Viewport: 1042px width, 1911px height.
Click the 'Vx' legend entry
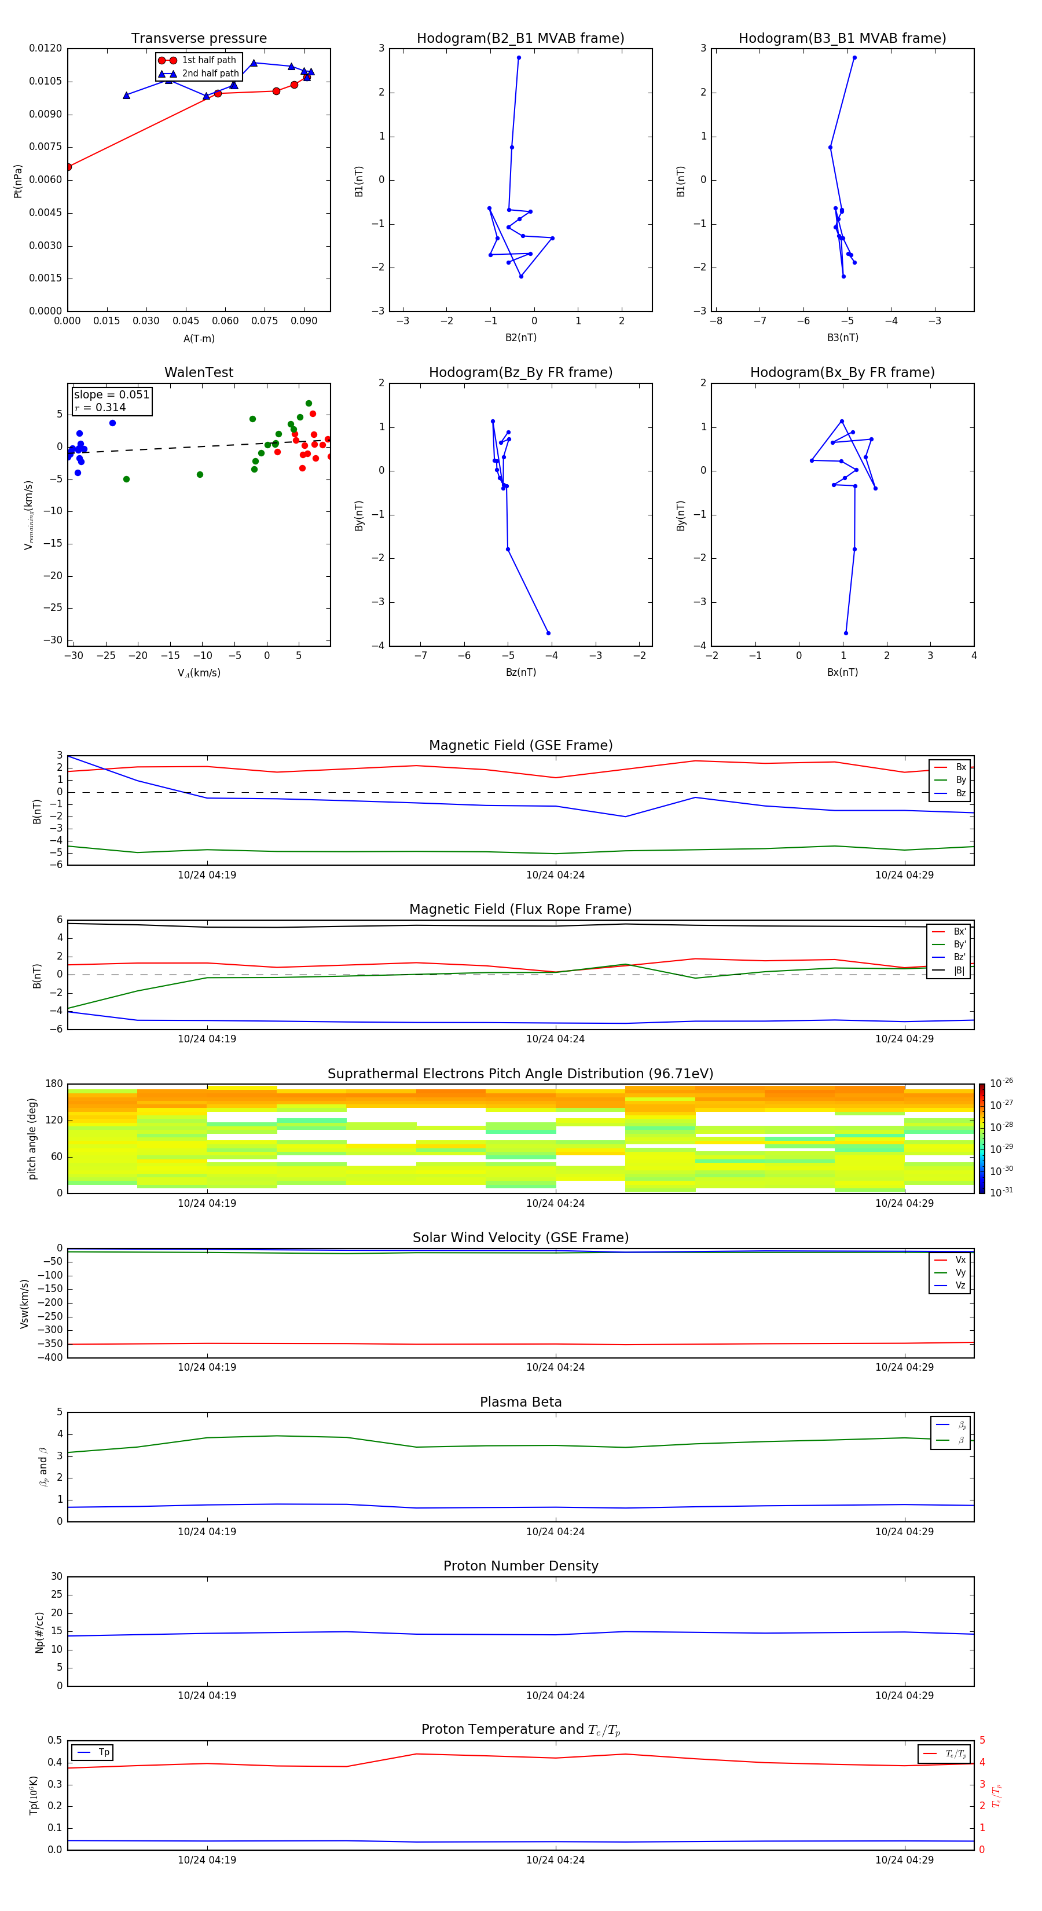pyautogui.click(x=951, y=1260)
